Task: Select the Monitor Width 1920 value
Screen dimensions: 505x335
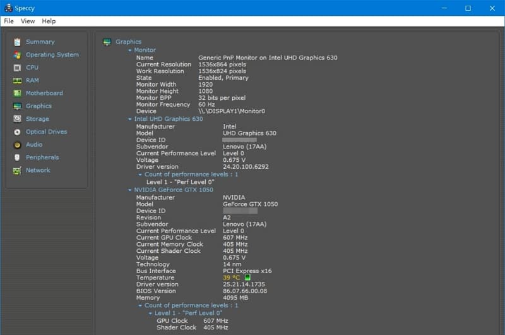Action: point(206,85)
